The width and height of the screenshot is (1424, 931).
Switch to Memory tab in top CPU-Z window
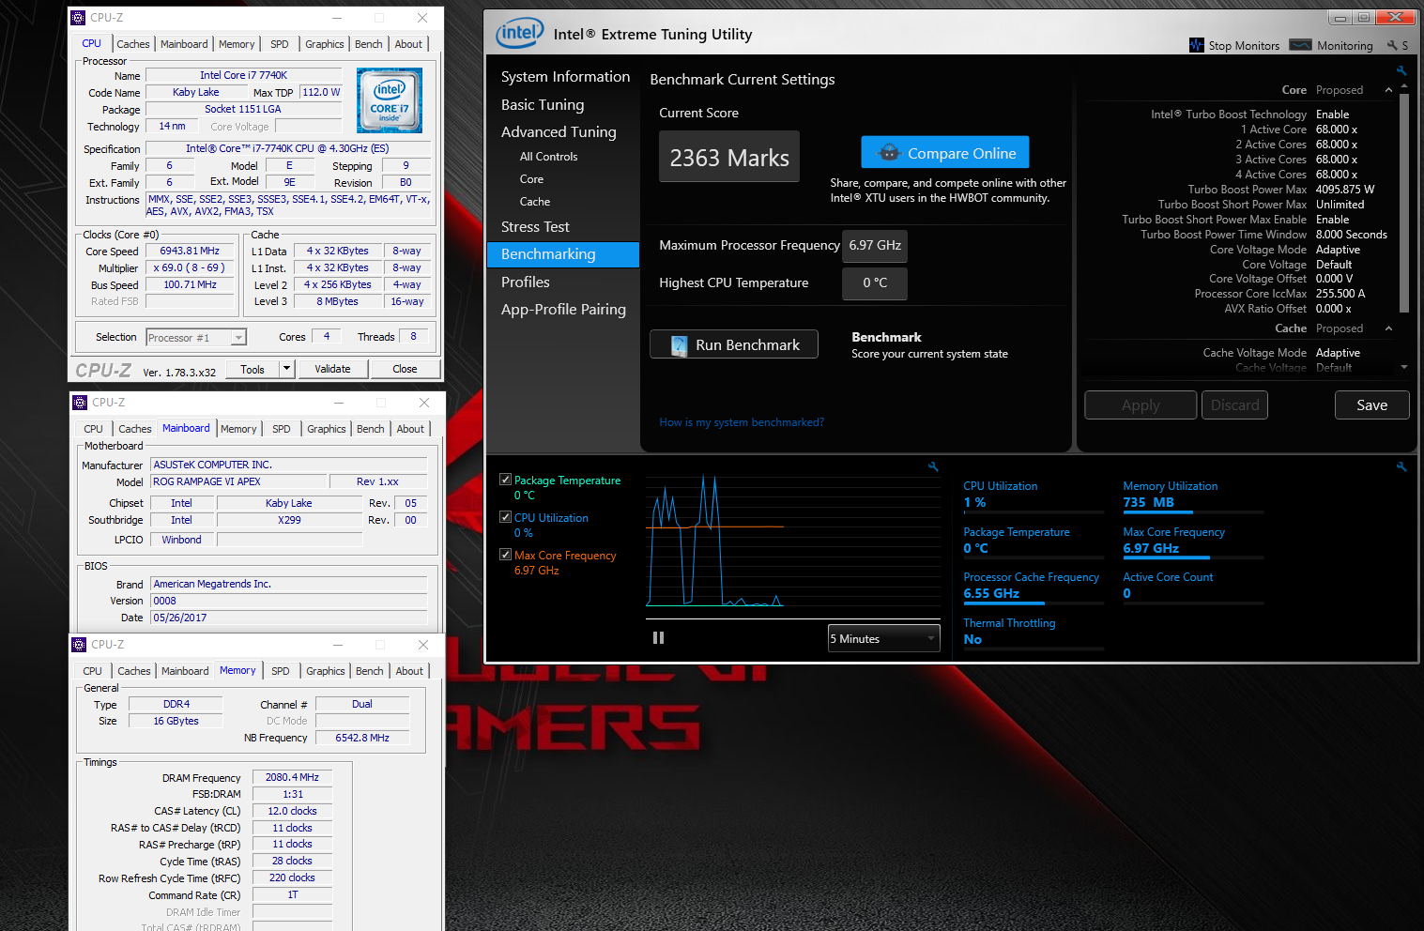(x=237, y=44)
